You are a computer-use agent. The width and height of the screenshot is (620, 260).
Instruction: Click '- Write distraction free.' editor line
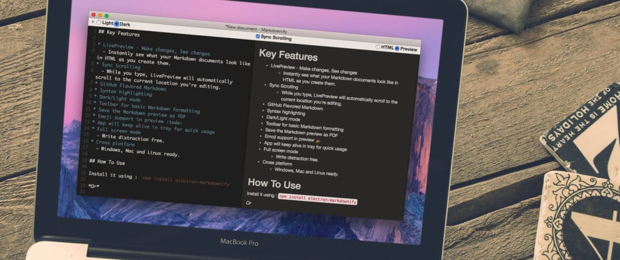(x=130, y=139)
